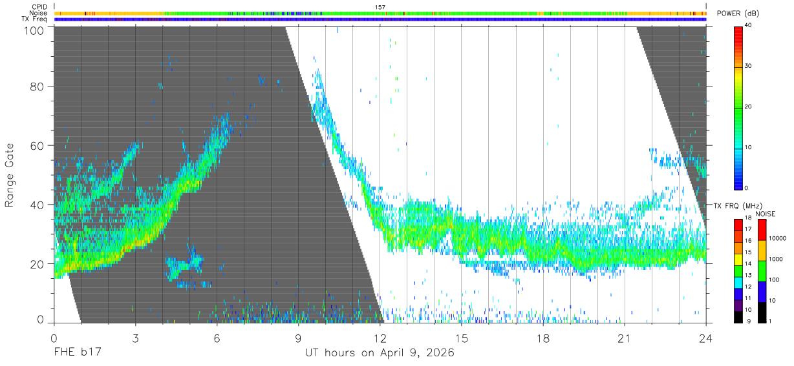Click the 6 tick label on the UT hours axis
This screenshot has height=366, width=794.
(x=217, y=338)
